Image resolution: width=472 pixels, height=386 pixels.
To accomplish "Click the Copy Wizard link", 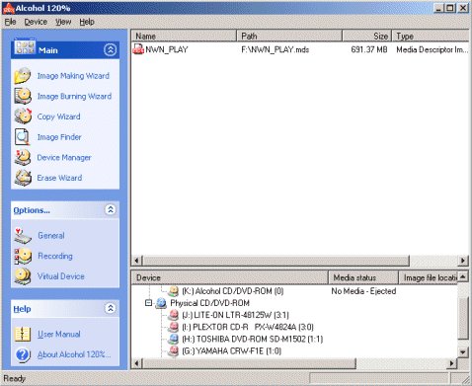I will [x=58, y=116].
